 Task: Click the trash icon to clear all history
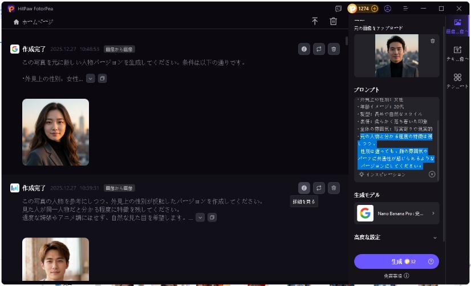click(333, 21)
